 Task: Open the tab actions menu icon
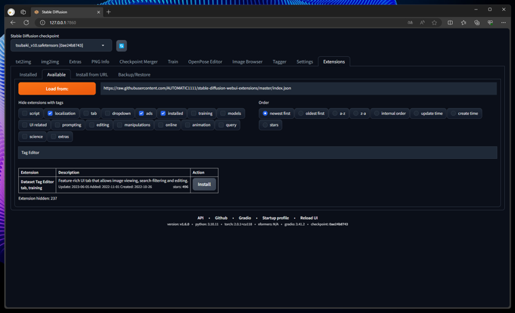[x=23, y=12]
